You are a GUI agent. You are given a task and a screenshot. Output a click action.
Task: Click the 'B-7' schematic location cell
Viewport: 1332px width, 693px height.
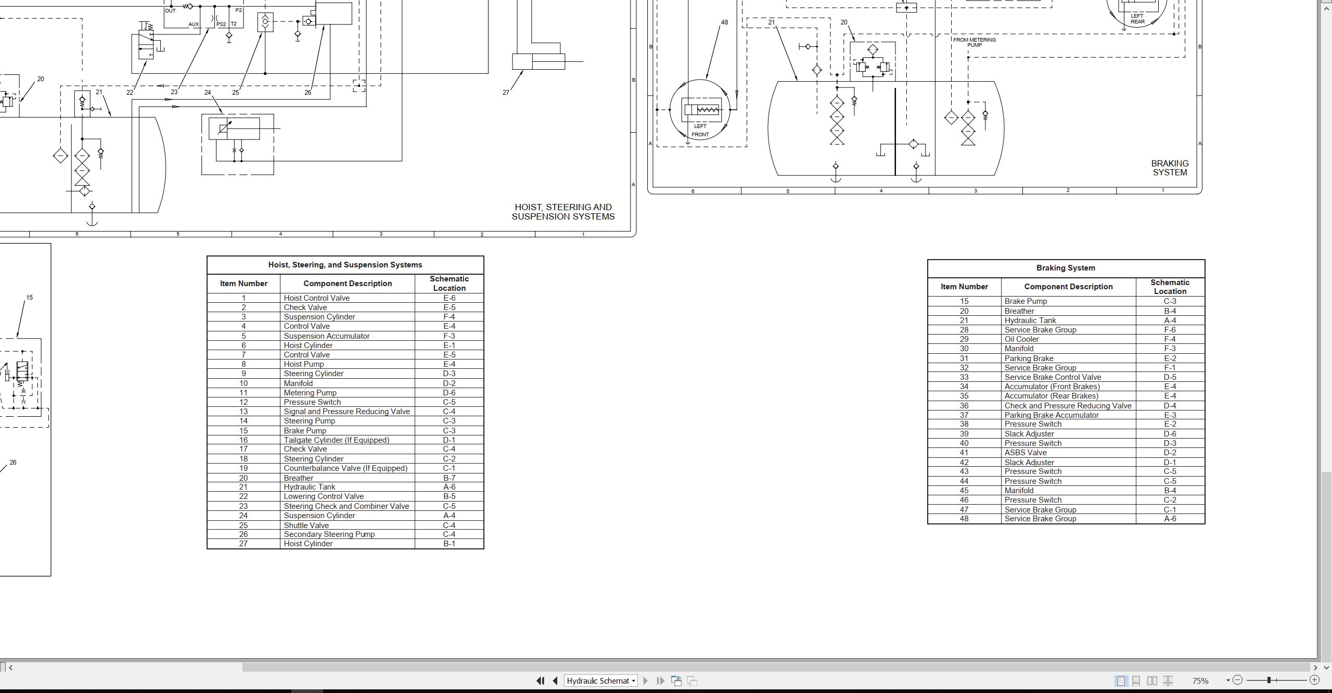point(449,478)
